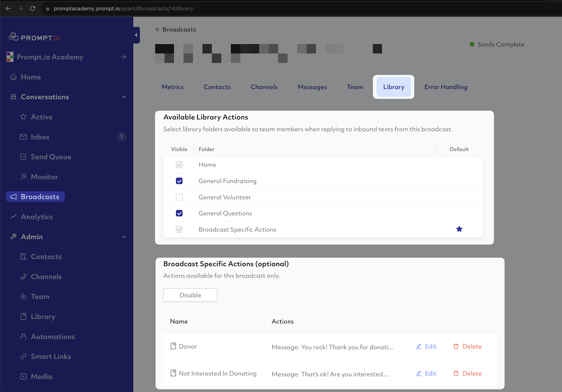Image resolution: width=562 pixels, height=392 pixels.
Task: Collapse the Admin sidebar section
Action: coord(123,237)
